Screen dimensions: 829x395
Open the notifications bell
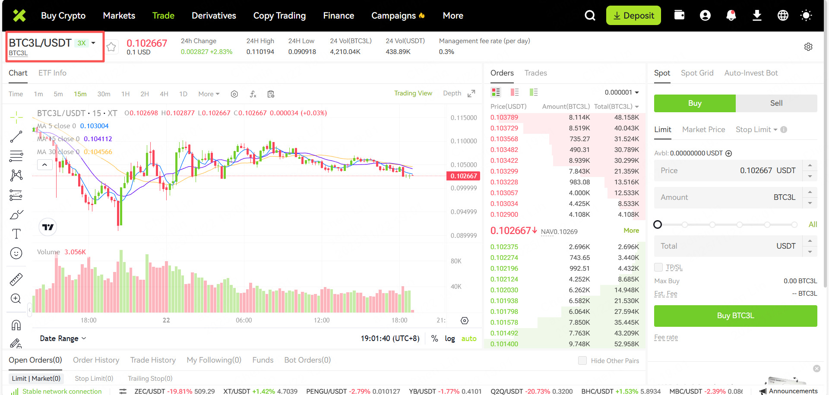(x=731, y=16)
